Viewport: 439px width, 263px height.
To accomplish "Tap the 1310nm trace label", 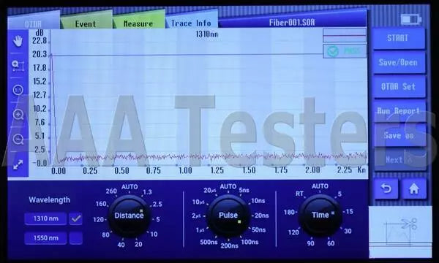I will 207,34.
